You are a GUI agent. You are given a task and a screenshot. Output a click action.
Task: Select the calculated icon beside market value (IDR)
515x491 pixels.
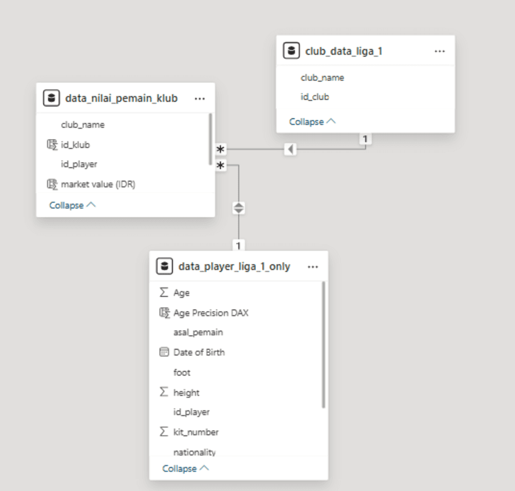click(52, 184)
